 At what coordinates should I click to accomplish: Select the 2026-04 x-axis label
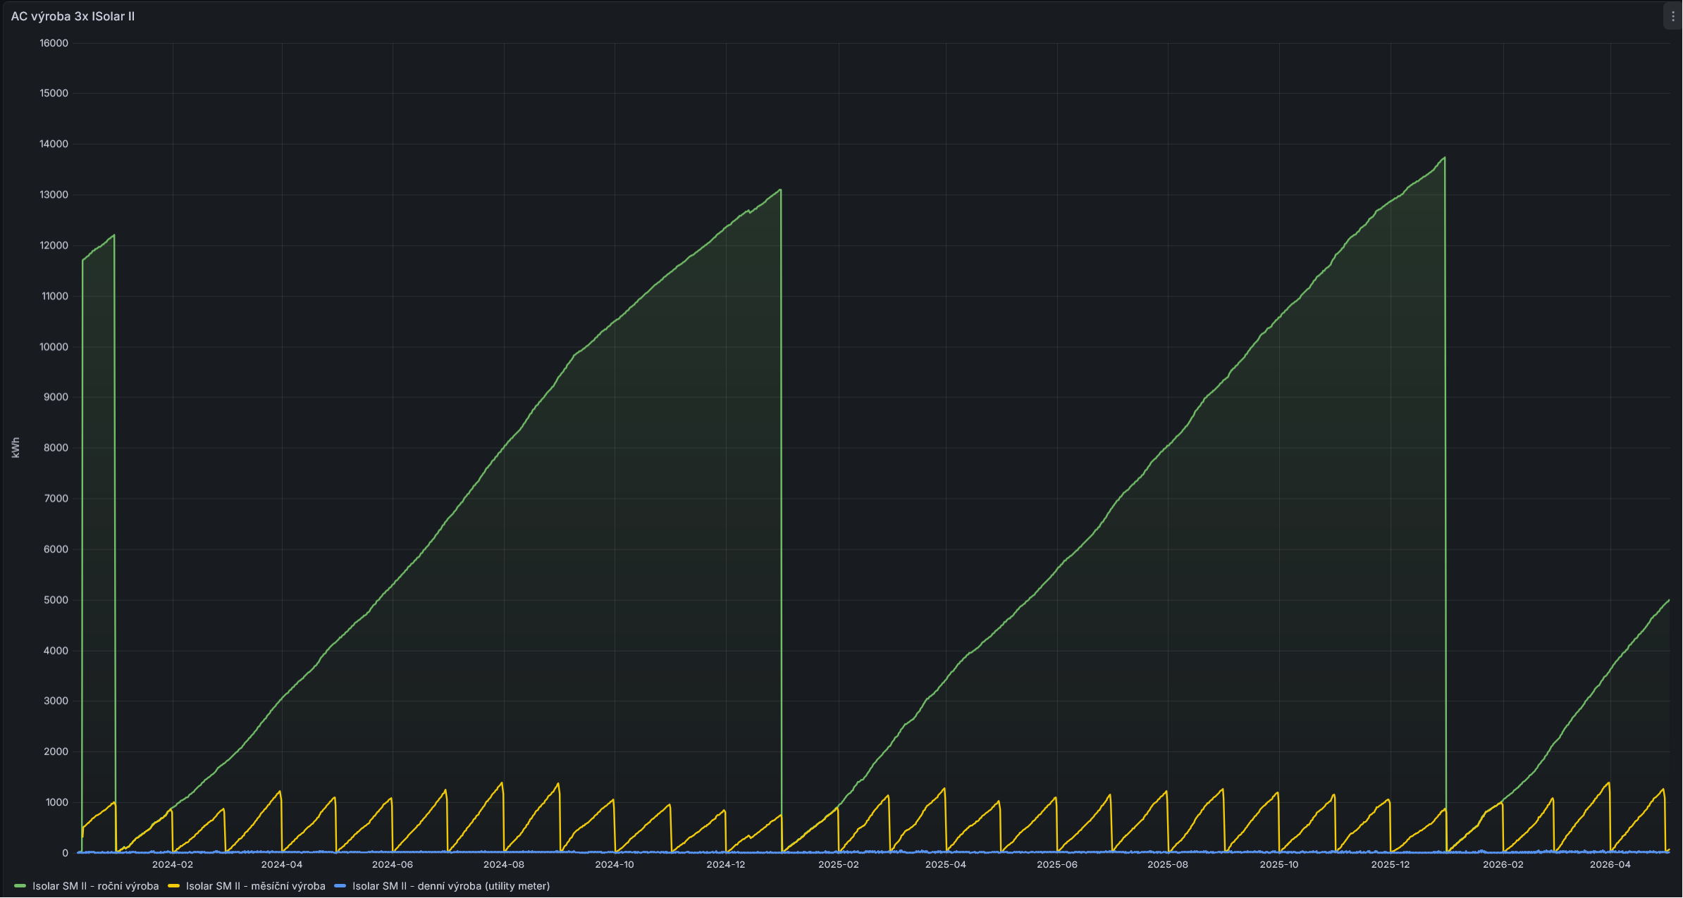1610,864
